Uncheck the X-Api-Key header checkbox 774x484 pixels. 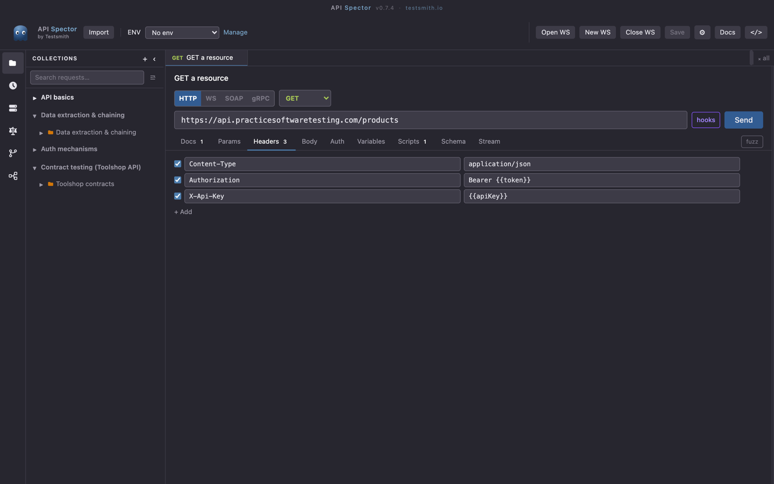coord(178,196)
